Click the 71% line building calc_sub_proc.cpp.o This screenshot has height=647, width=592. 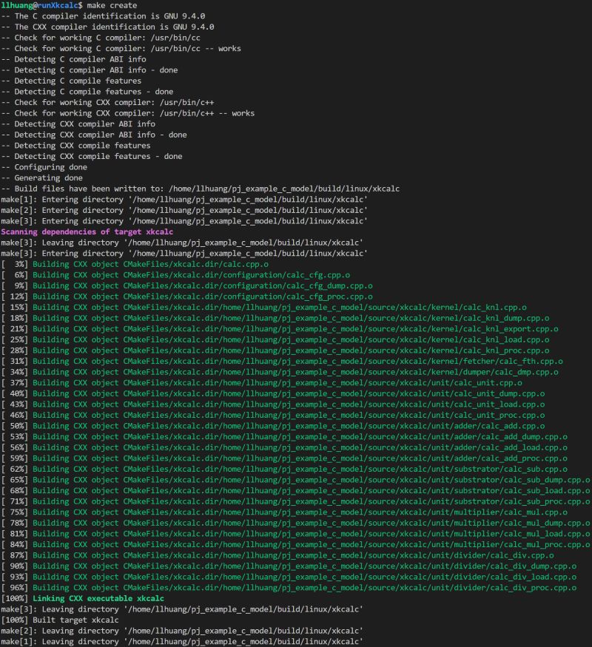tap(295, 501)
